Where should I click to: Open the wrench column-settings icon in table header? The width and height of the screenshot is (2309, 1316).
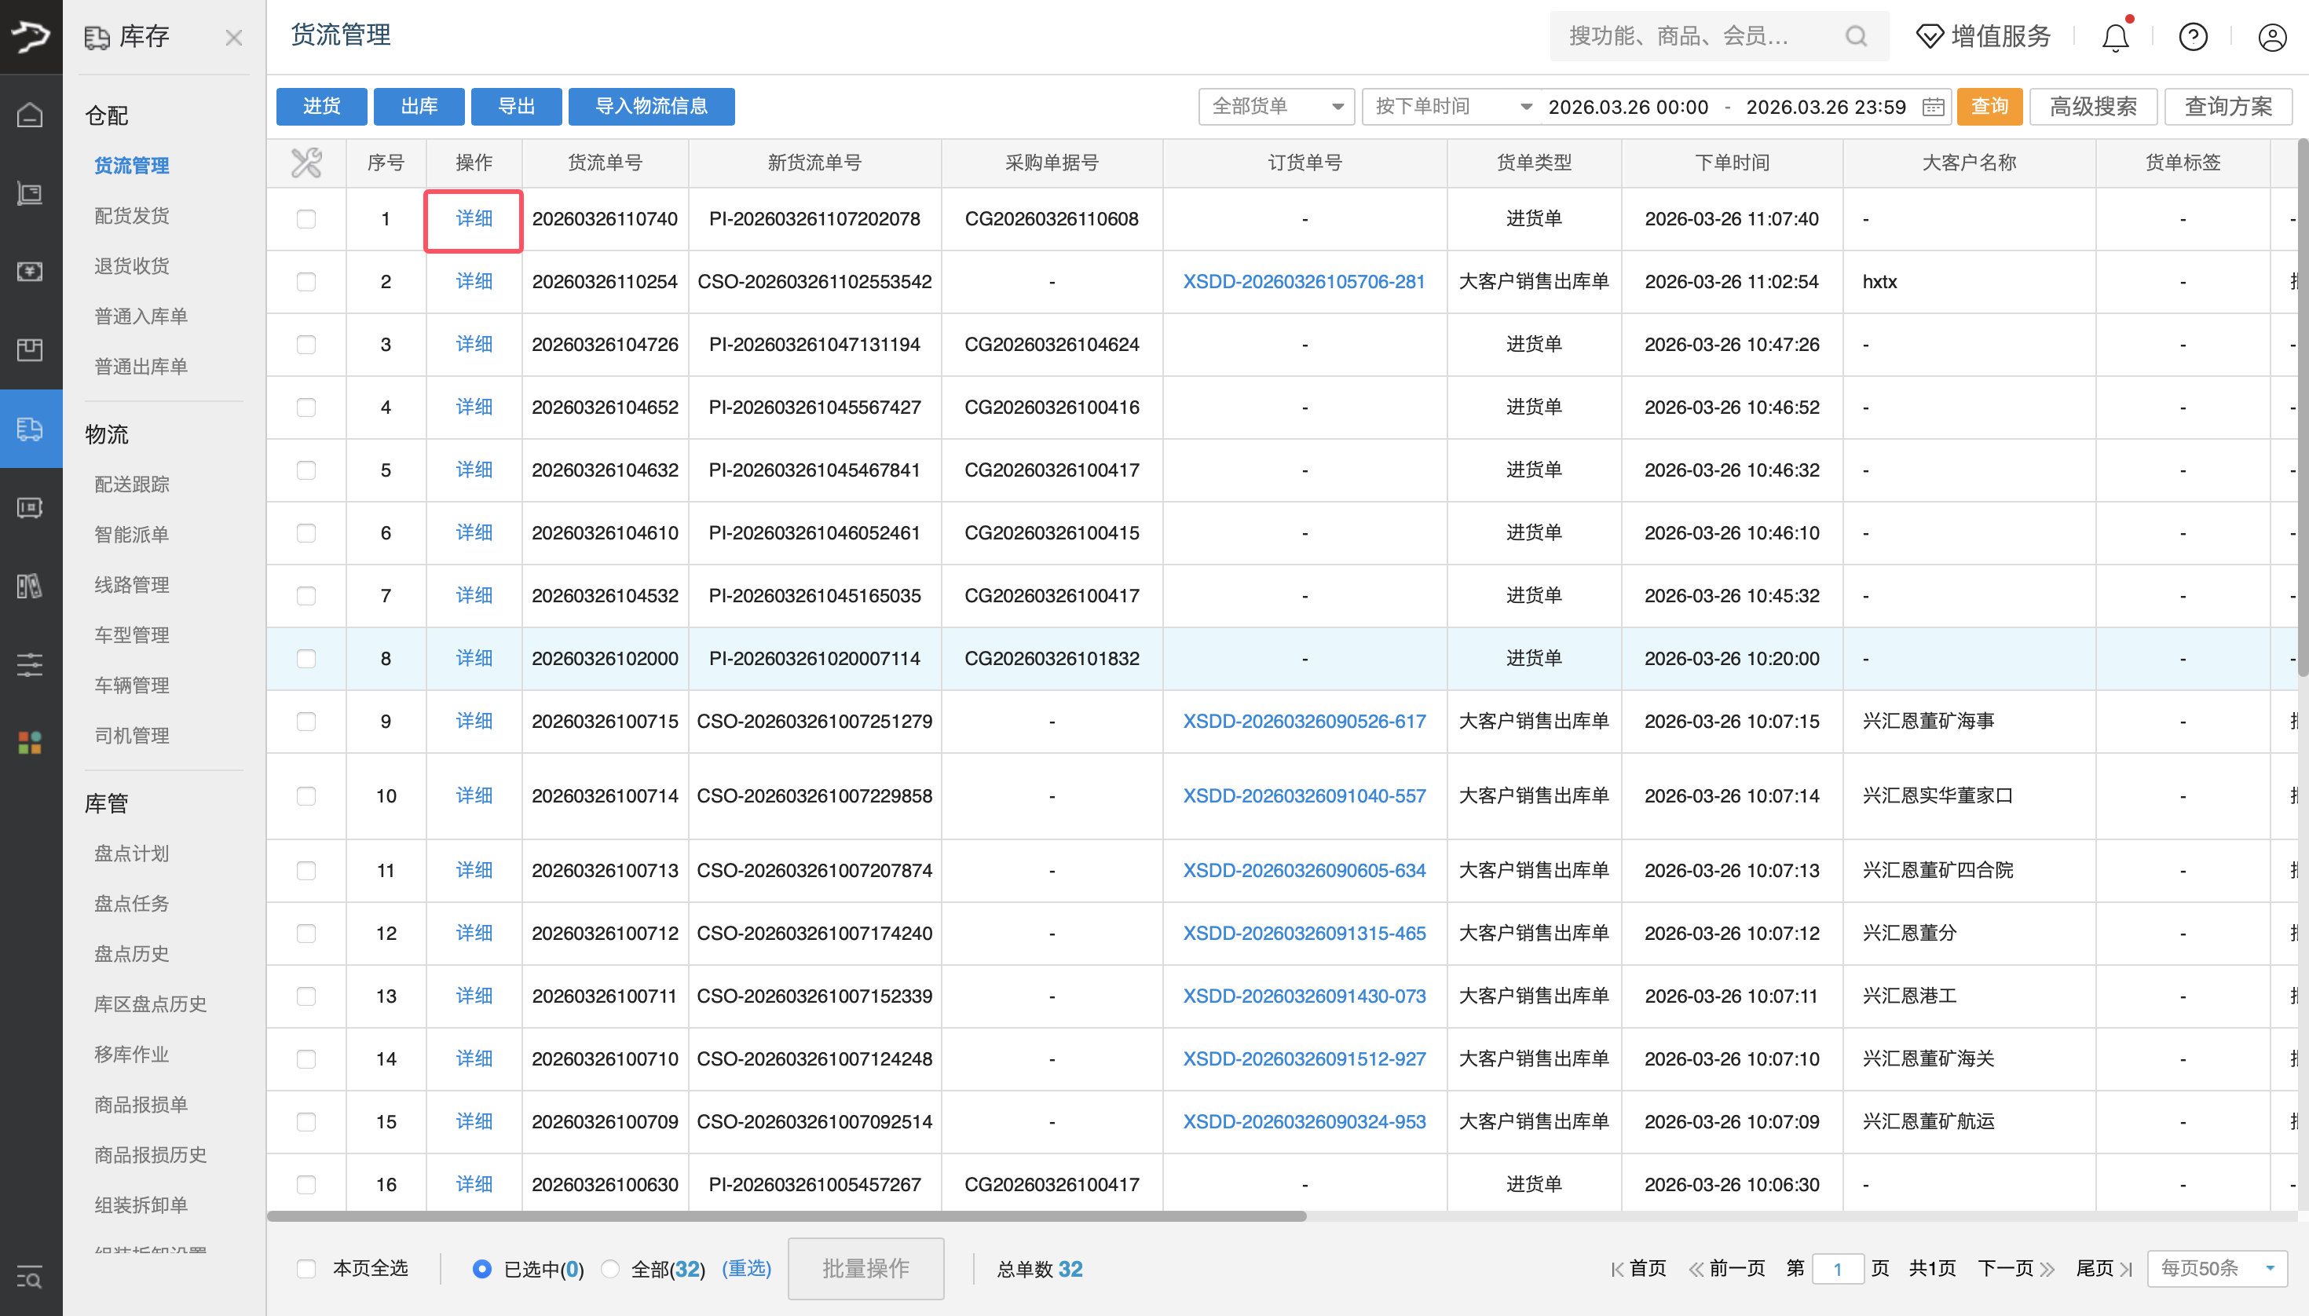[x=306, y=163]
